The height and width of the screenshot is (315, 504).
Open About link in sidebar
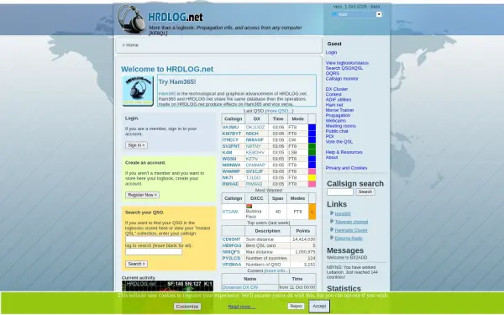click(332, 157)
